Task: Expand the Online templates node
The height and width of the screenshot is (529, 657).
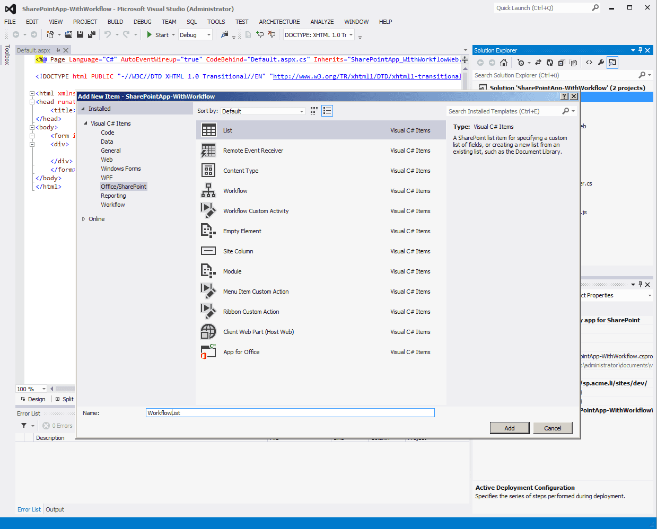Action: pos(84,219)
